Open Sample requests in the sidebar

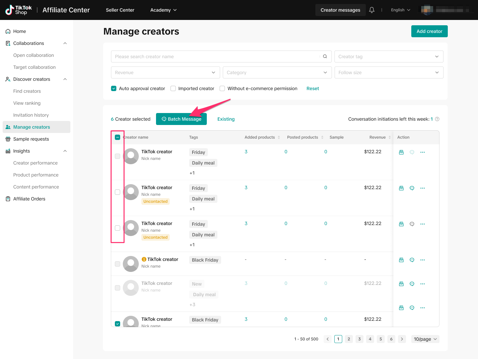click(31, 139)
